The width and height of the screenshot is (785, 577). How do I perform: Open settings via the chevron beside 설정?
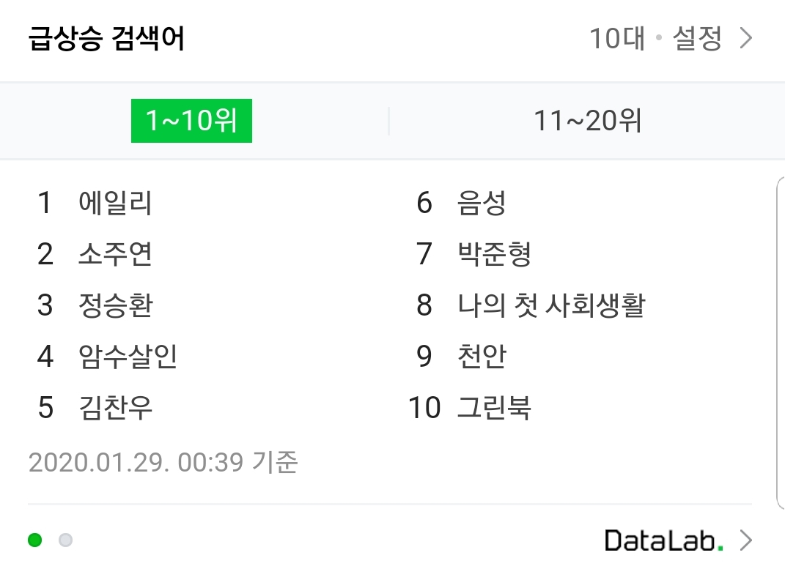[x=746, y=39]
